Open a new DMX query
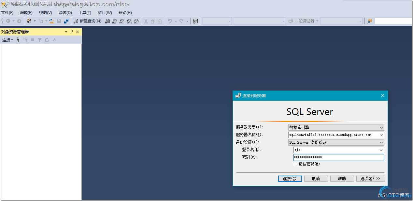The image size is (413, 201). tap(122, 21)
